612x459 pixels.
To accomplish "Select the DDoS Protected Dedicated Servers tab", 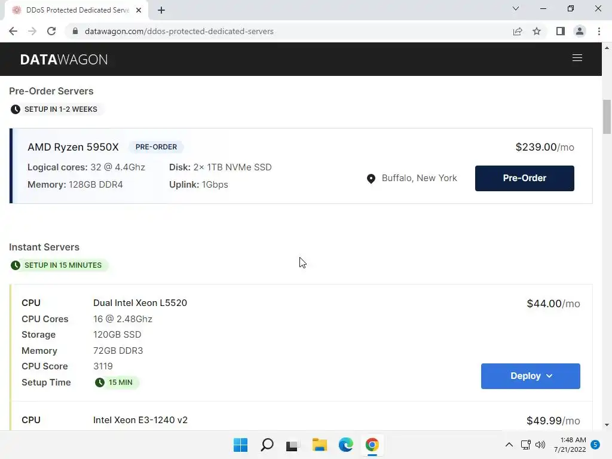I will (76, 10).
